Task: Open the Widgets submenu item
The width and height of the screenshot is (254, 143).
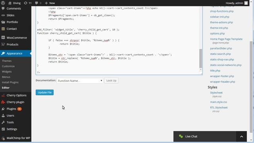Action: pyautogui.click(x=7, y=71)
